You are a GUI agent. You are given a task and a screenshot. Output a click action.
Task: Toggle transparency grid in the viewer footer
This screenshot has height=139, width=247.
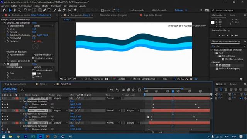coord(139,79)
